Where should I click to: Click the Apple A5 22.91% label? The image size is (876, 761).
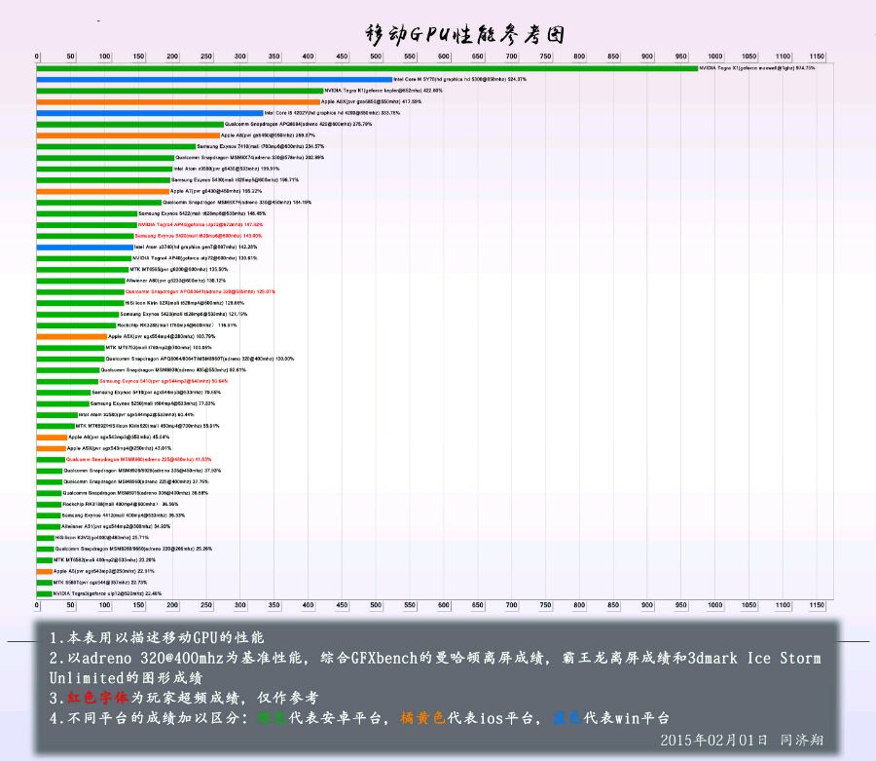point(104,571)
